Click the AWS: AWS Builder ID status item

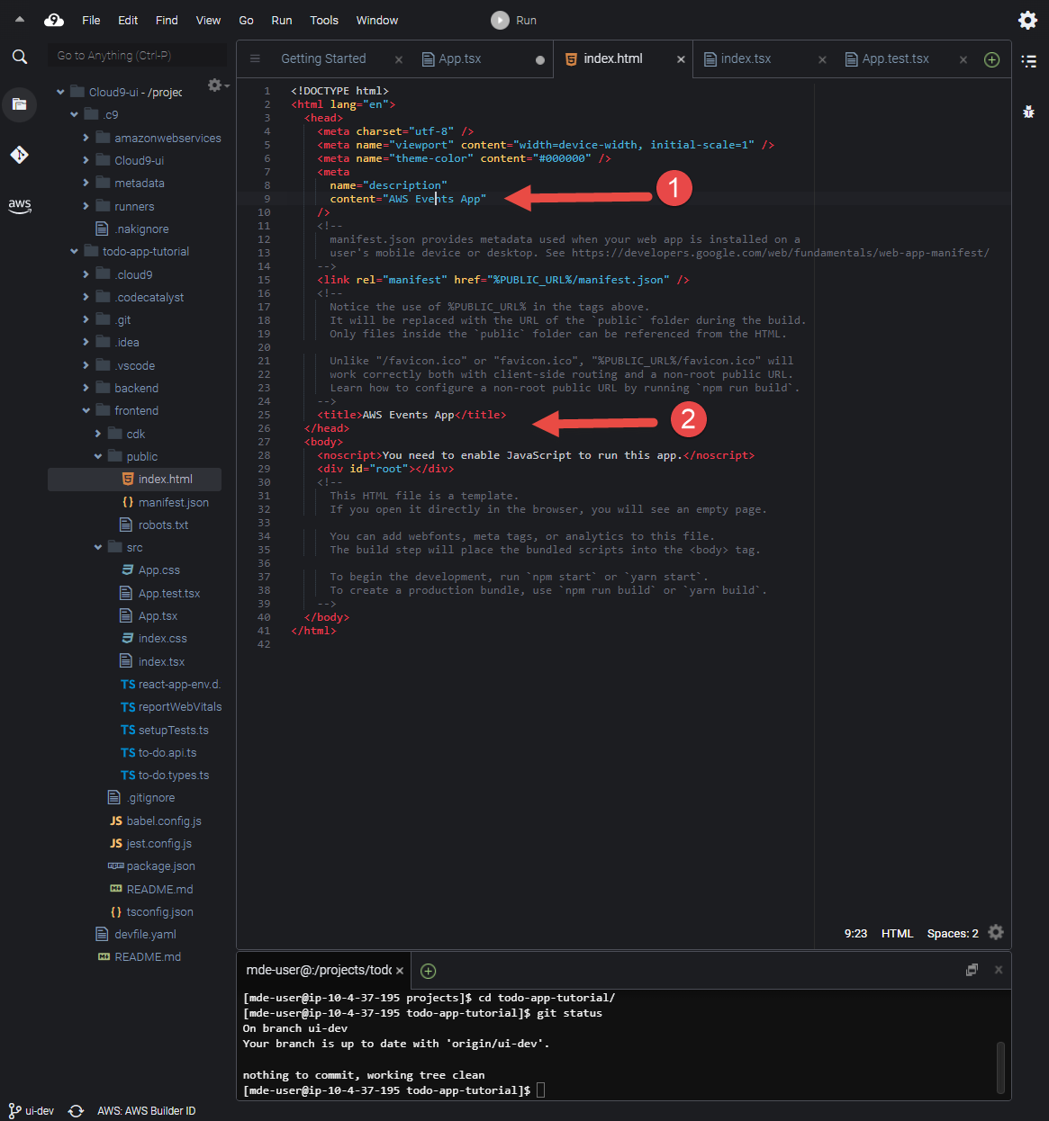[x=147, y=1111]
